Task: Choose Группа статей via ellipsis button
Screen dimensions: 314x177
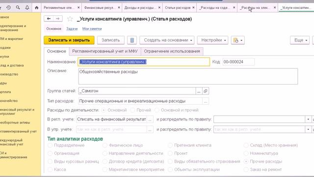Action: [199, 91]
